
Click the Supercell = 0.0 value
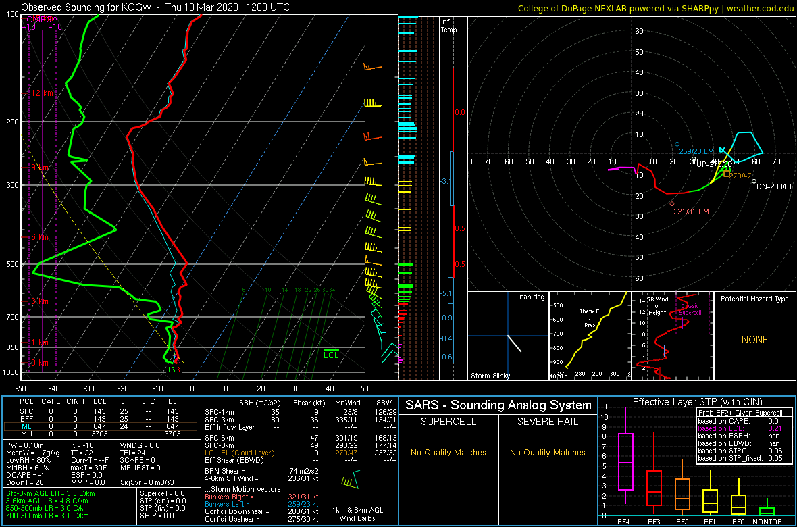click(163, 493)
